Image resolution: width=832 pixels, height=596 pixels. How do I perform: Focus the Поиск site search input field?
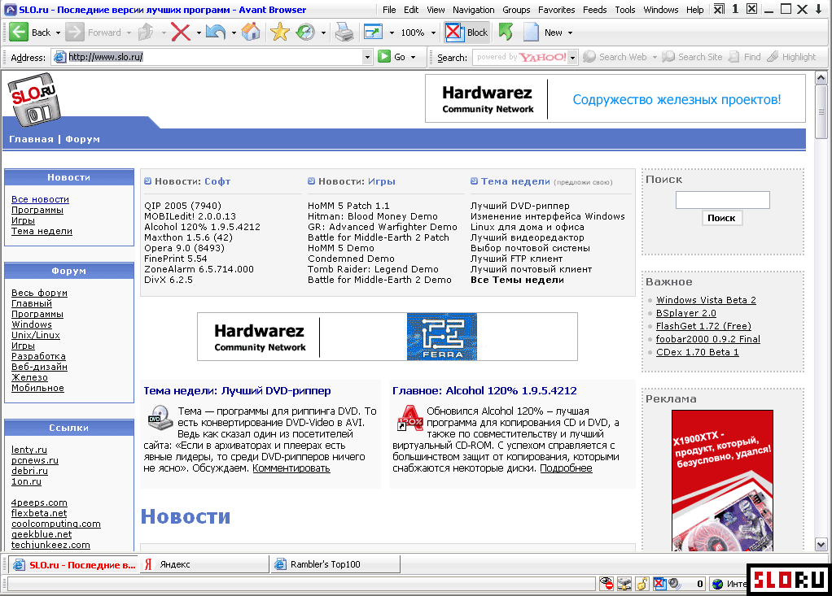point(722,200)
